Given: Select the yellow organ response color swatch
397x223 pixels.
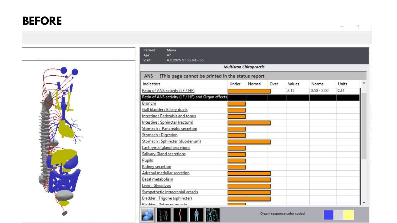Looking at the screenshot, I should pos(349,215).
